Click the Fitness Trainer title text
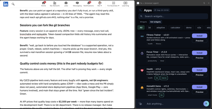The width and height of the screenshot is (212, 109). tap(154, 35)
